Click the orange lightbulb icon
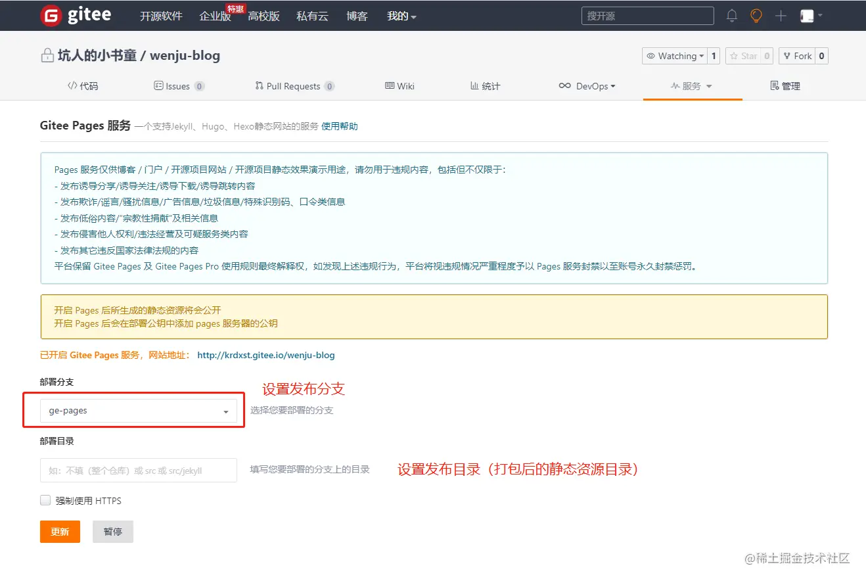Image resolution: width=866 pixels, height=581 pixels. coord(756,16)
